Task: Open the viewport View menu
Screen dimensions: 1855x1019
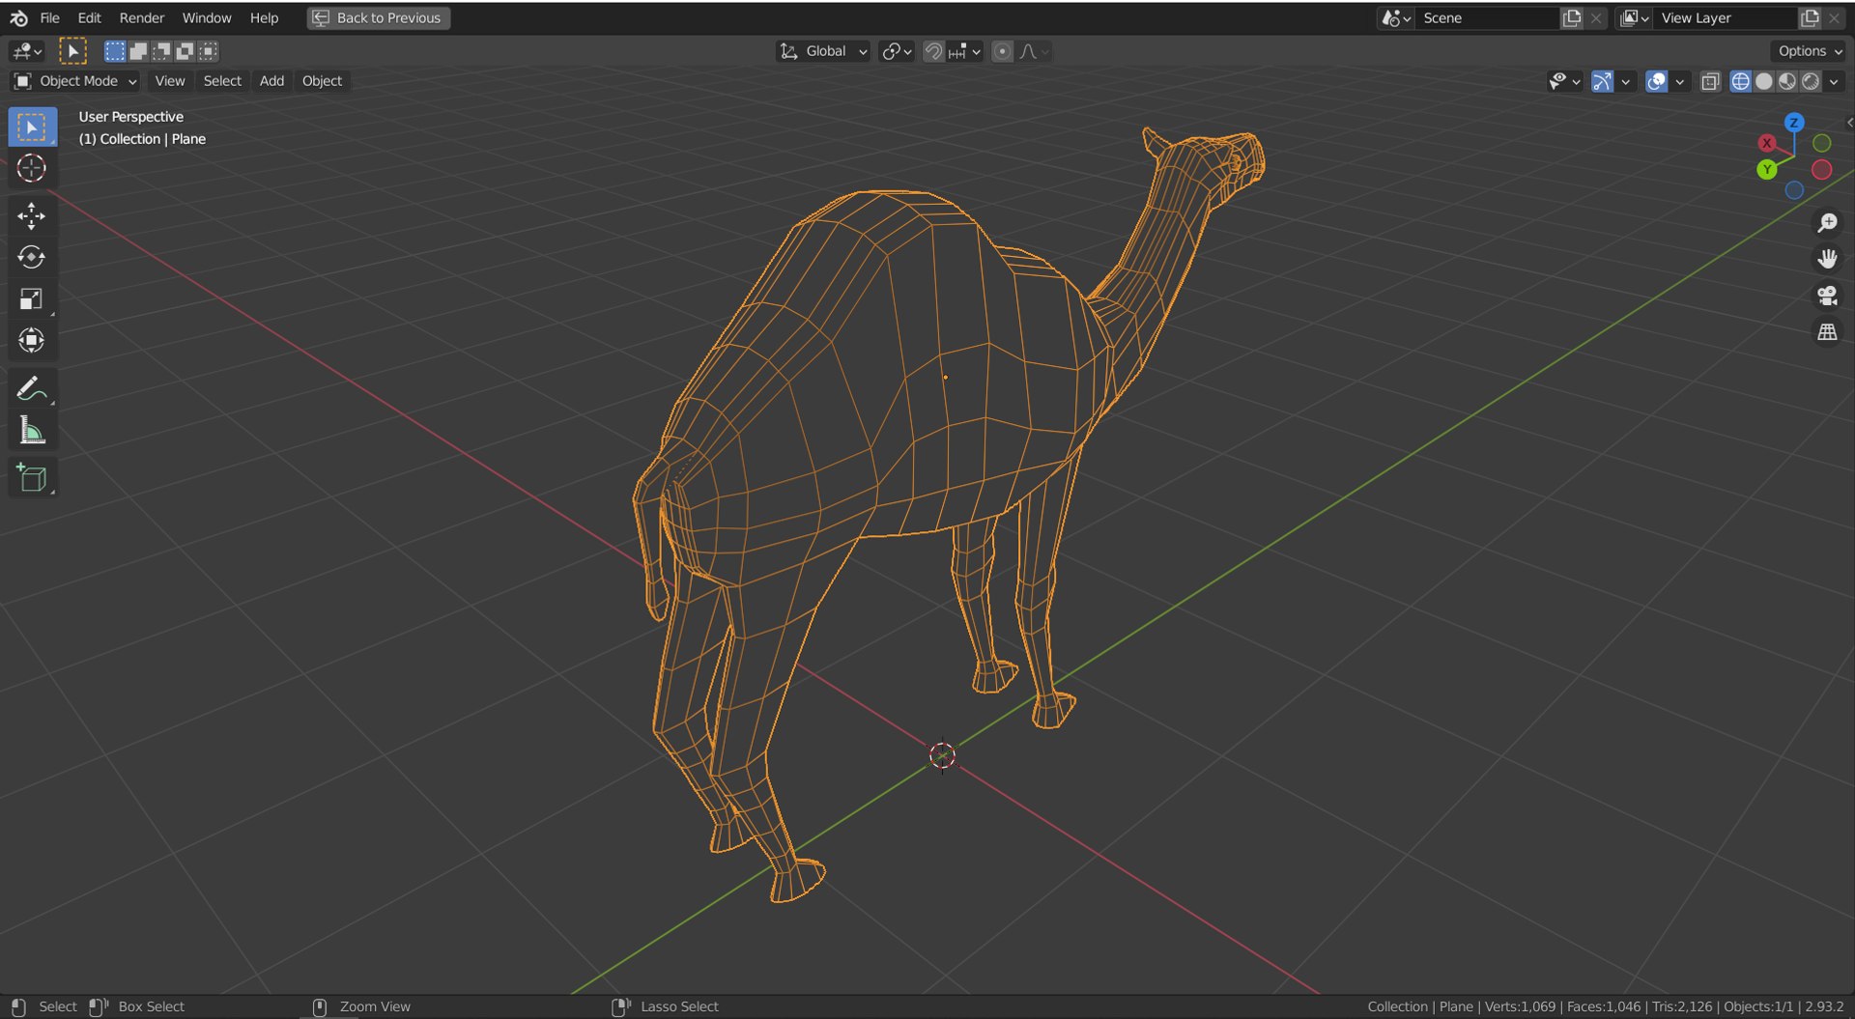Action: point(170,81)
